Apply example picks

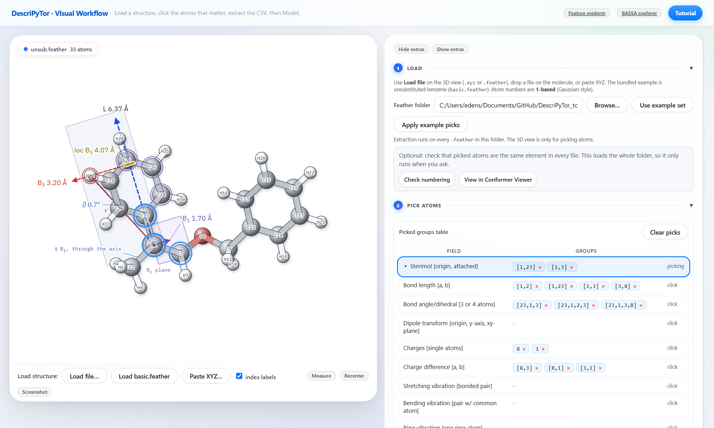pyautogui.click(x=431, y=125)
